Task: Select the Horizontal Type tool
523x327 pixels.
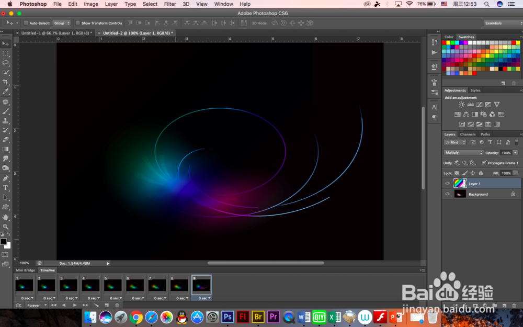Action: 5,188
